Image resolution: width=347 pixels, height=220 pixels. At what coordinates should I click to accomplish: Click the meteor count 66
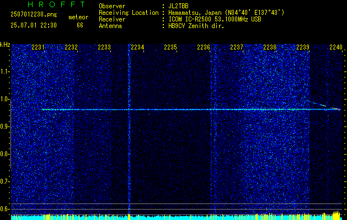[80, 25]
